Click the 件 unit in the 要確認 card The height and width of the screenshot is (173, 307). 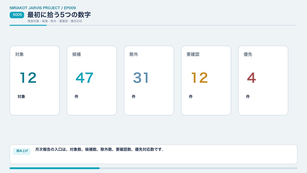pos(191,97)
